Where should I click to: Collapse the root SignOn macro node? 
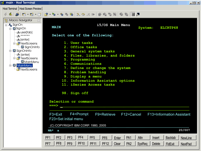(6, 25)
